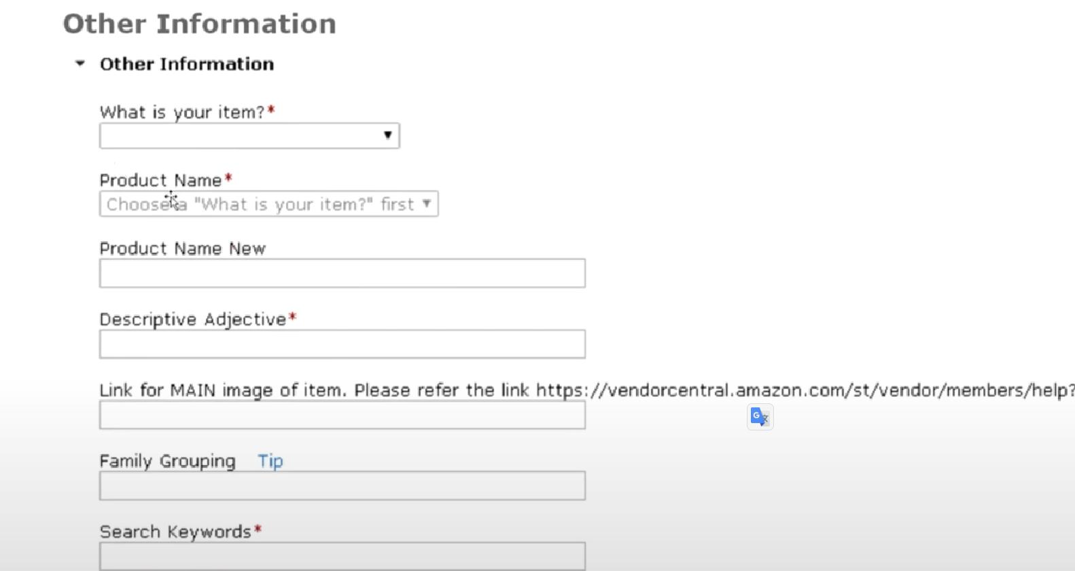The image size is (1075, 571).
Task: Click the Family Grouping label text
Action: [x=167, y=462]
